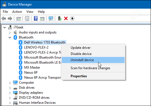
Task: Click the Forward arrow toolbar icon
Action: click(x=10, y=18)
